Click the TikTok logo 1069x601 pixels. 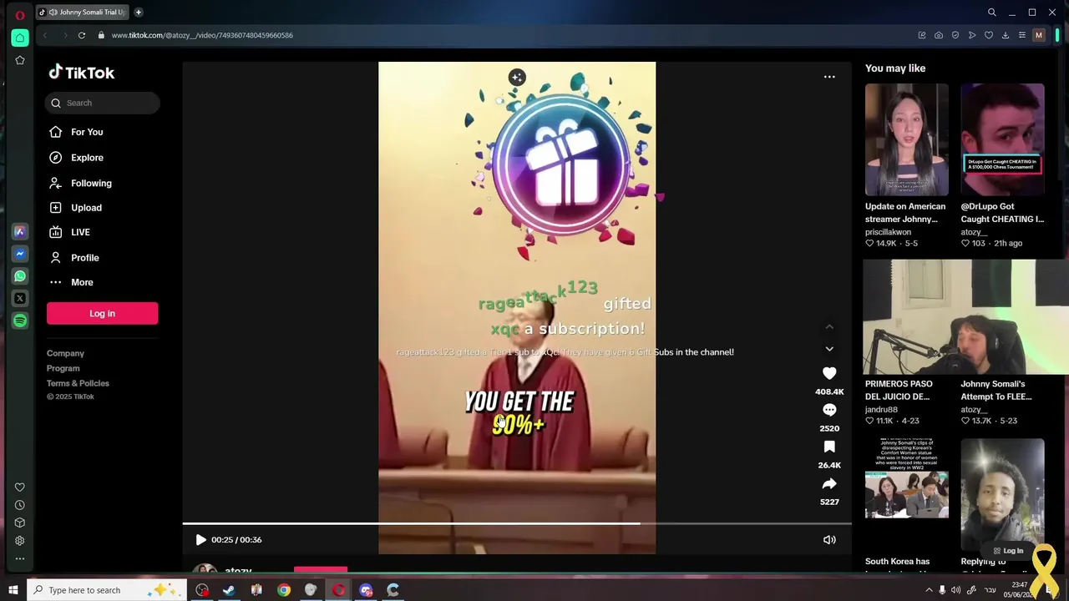point(82,73)
